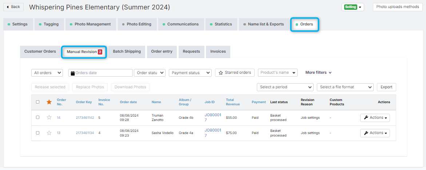Star order 13 by Sasha Vodello
Screen dimensions: 426x170
49,133
